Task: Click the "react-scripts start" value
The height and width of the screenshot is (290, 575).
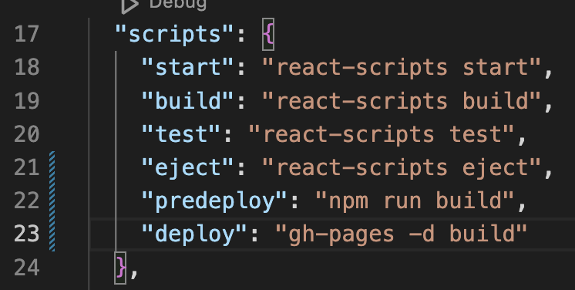Action: (x=402, y=68)
